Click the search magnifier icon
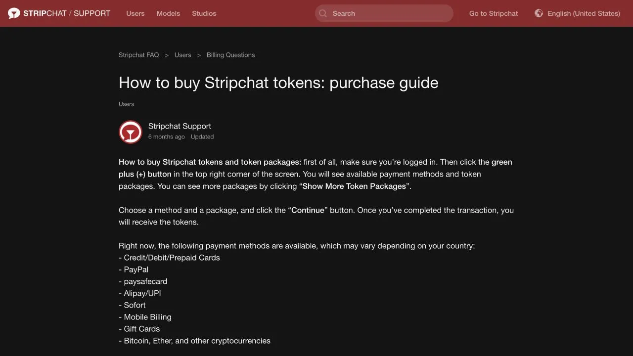Screen dimensions: 633x356 (x=323, y=13)
